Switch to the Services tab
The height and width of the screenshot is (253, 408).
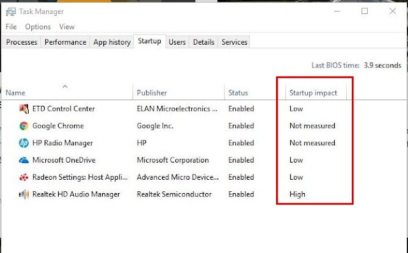tap(235, 42)
